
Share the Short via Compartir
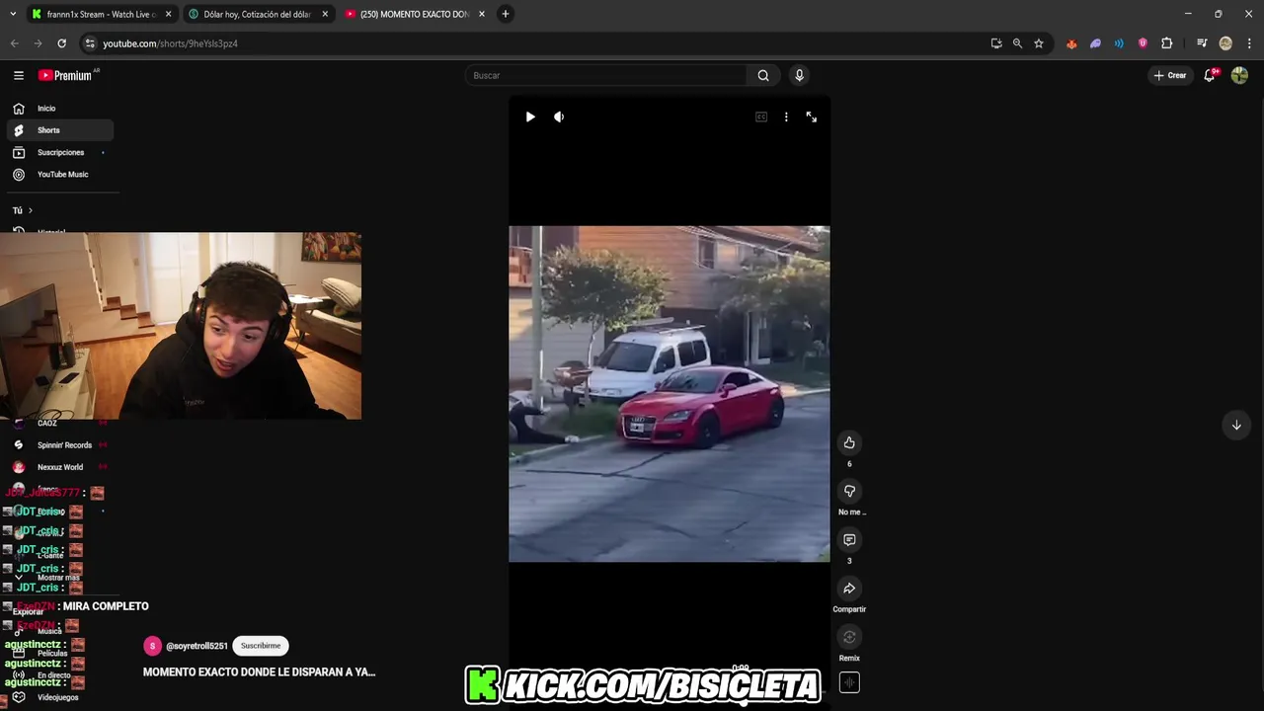849,588
